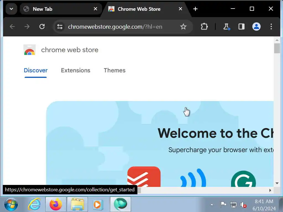Click the blue sound waves icon in banner
This screenshot has height=212, width=283.
tap(193, 177)
